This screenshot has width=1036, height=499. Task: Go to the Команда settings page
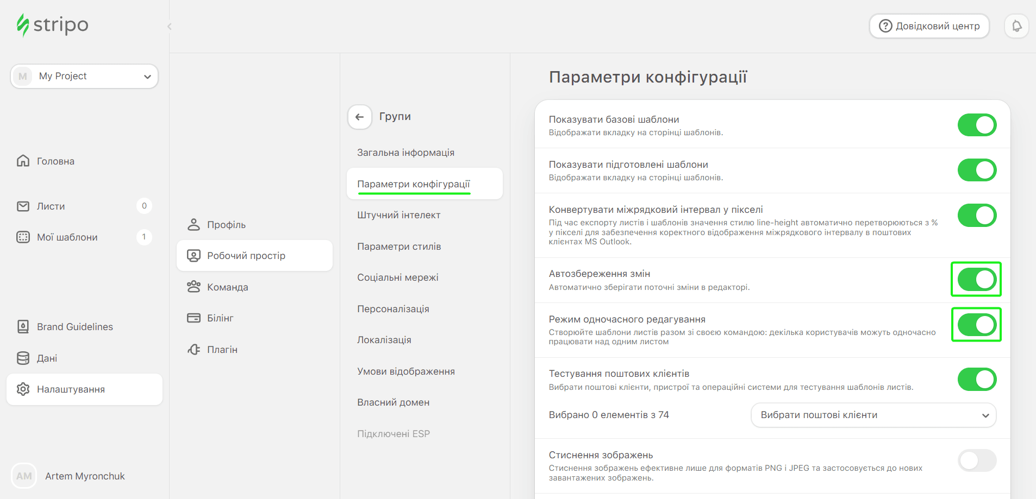(x=227, y=287)
